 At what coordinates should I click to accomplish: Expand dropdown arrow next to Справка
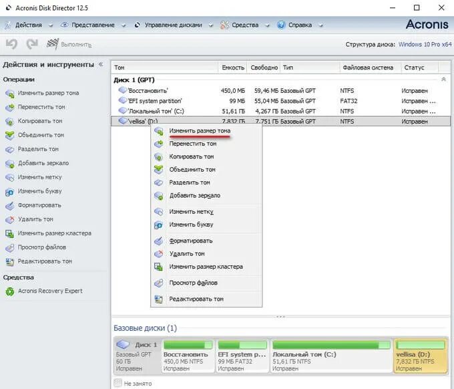tap(320, 25)
